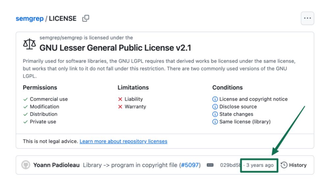Click the 3 years ago timestamp

(260, 165)
